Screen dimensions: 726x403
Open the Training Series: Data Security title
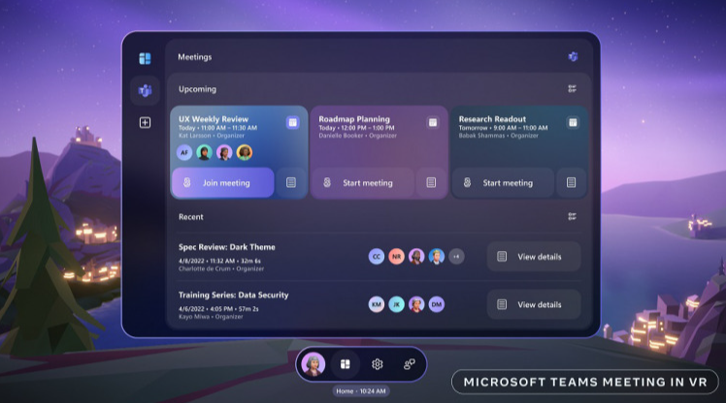click(x=233, y=294)
